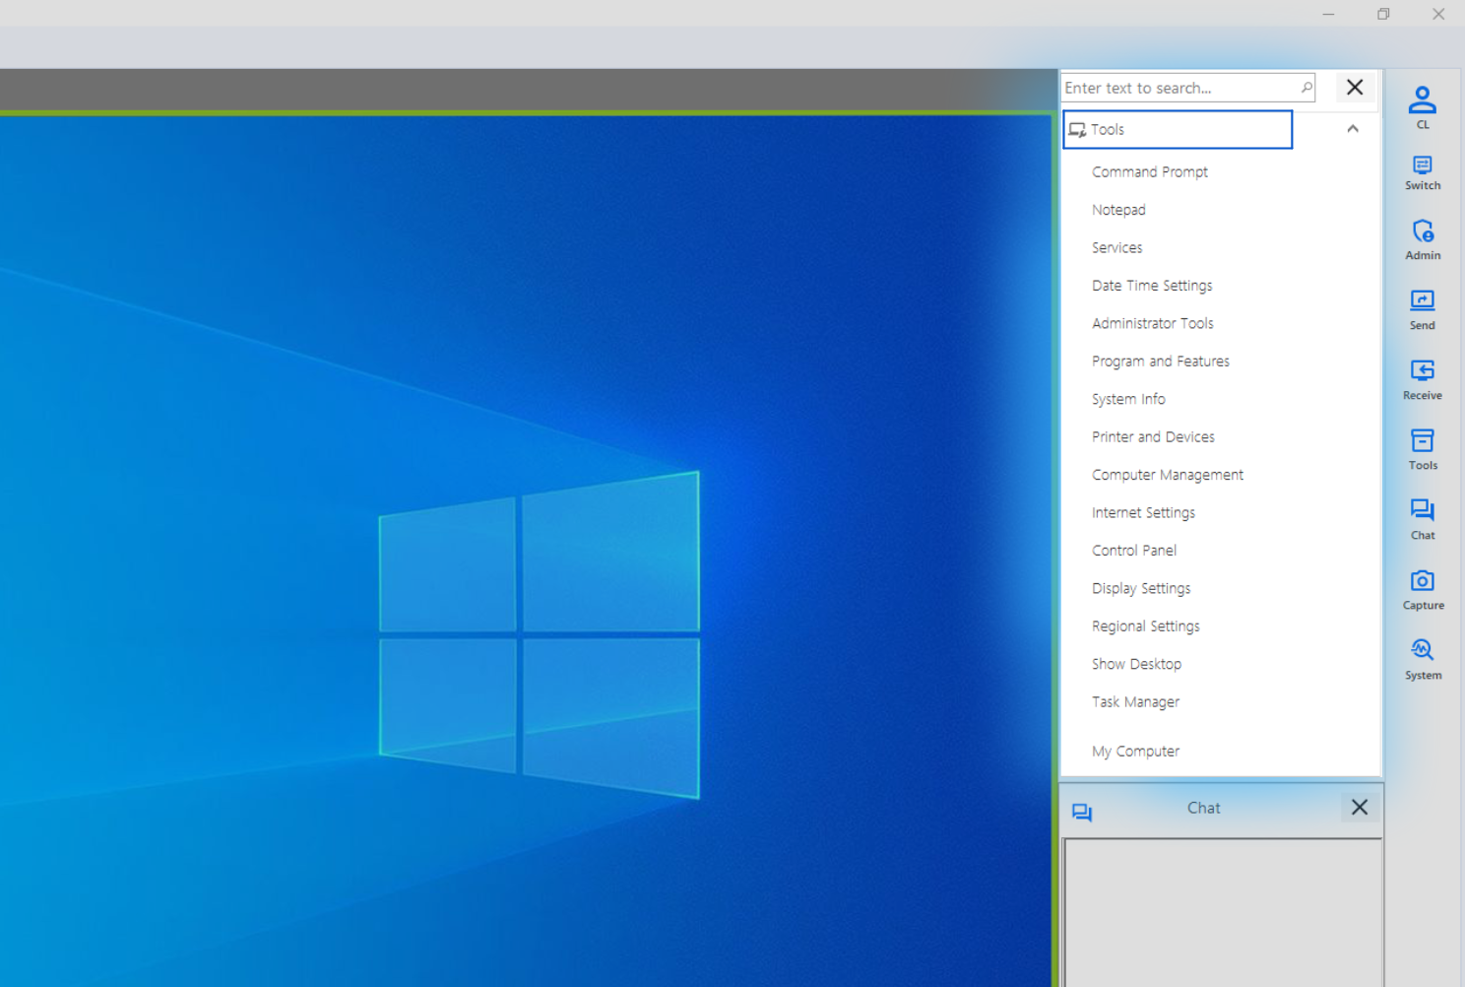Image resolution: width=1465 pixels, height=987 pixels.
Task: Click Show Desktop entry
Action: tap(1136, 664)
